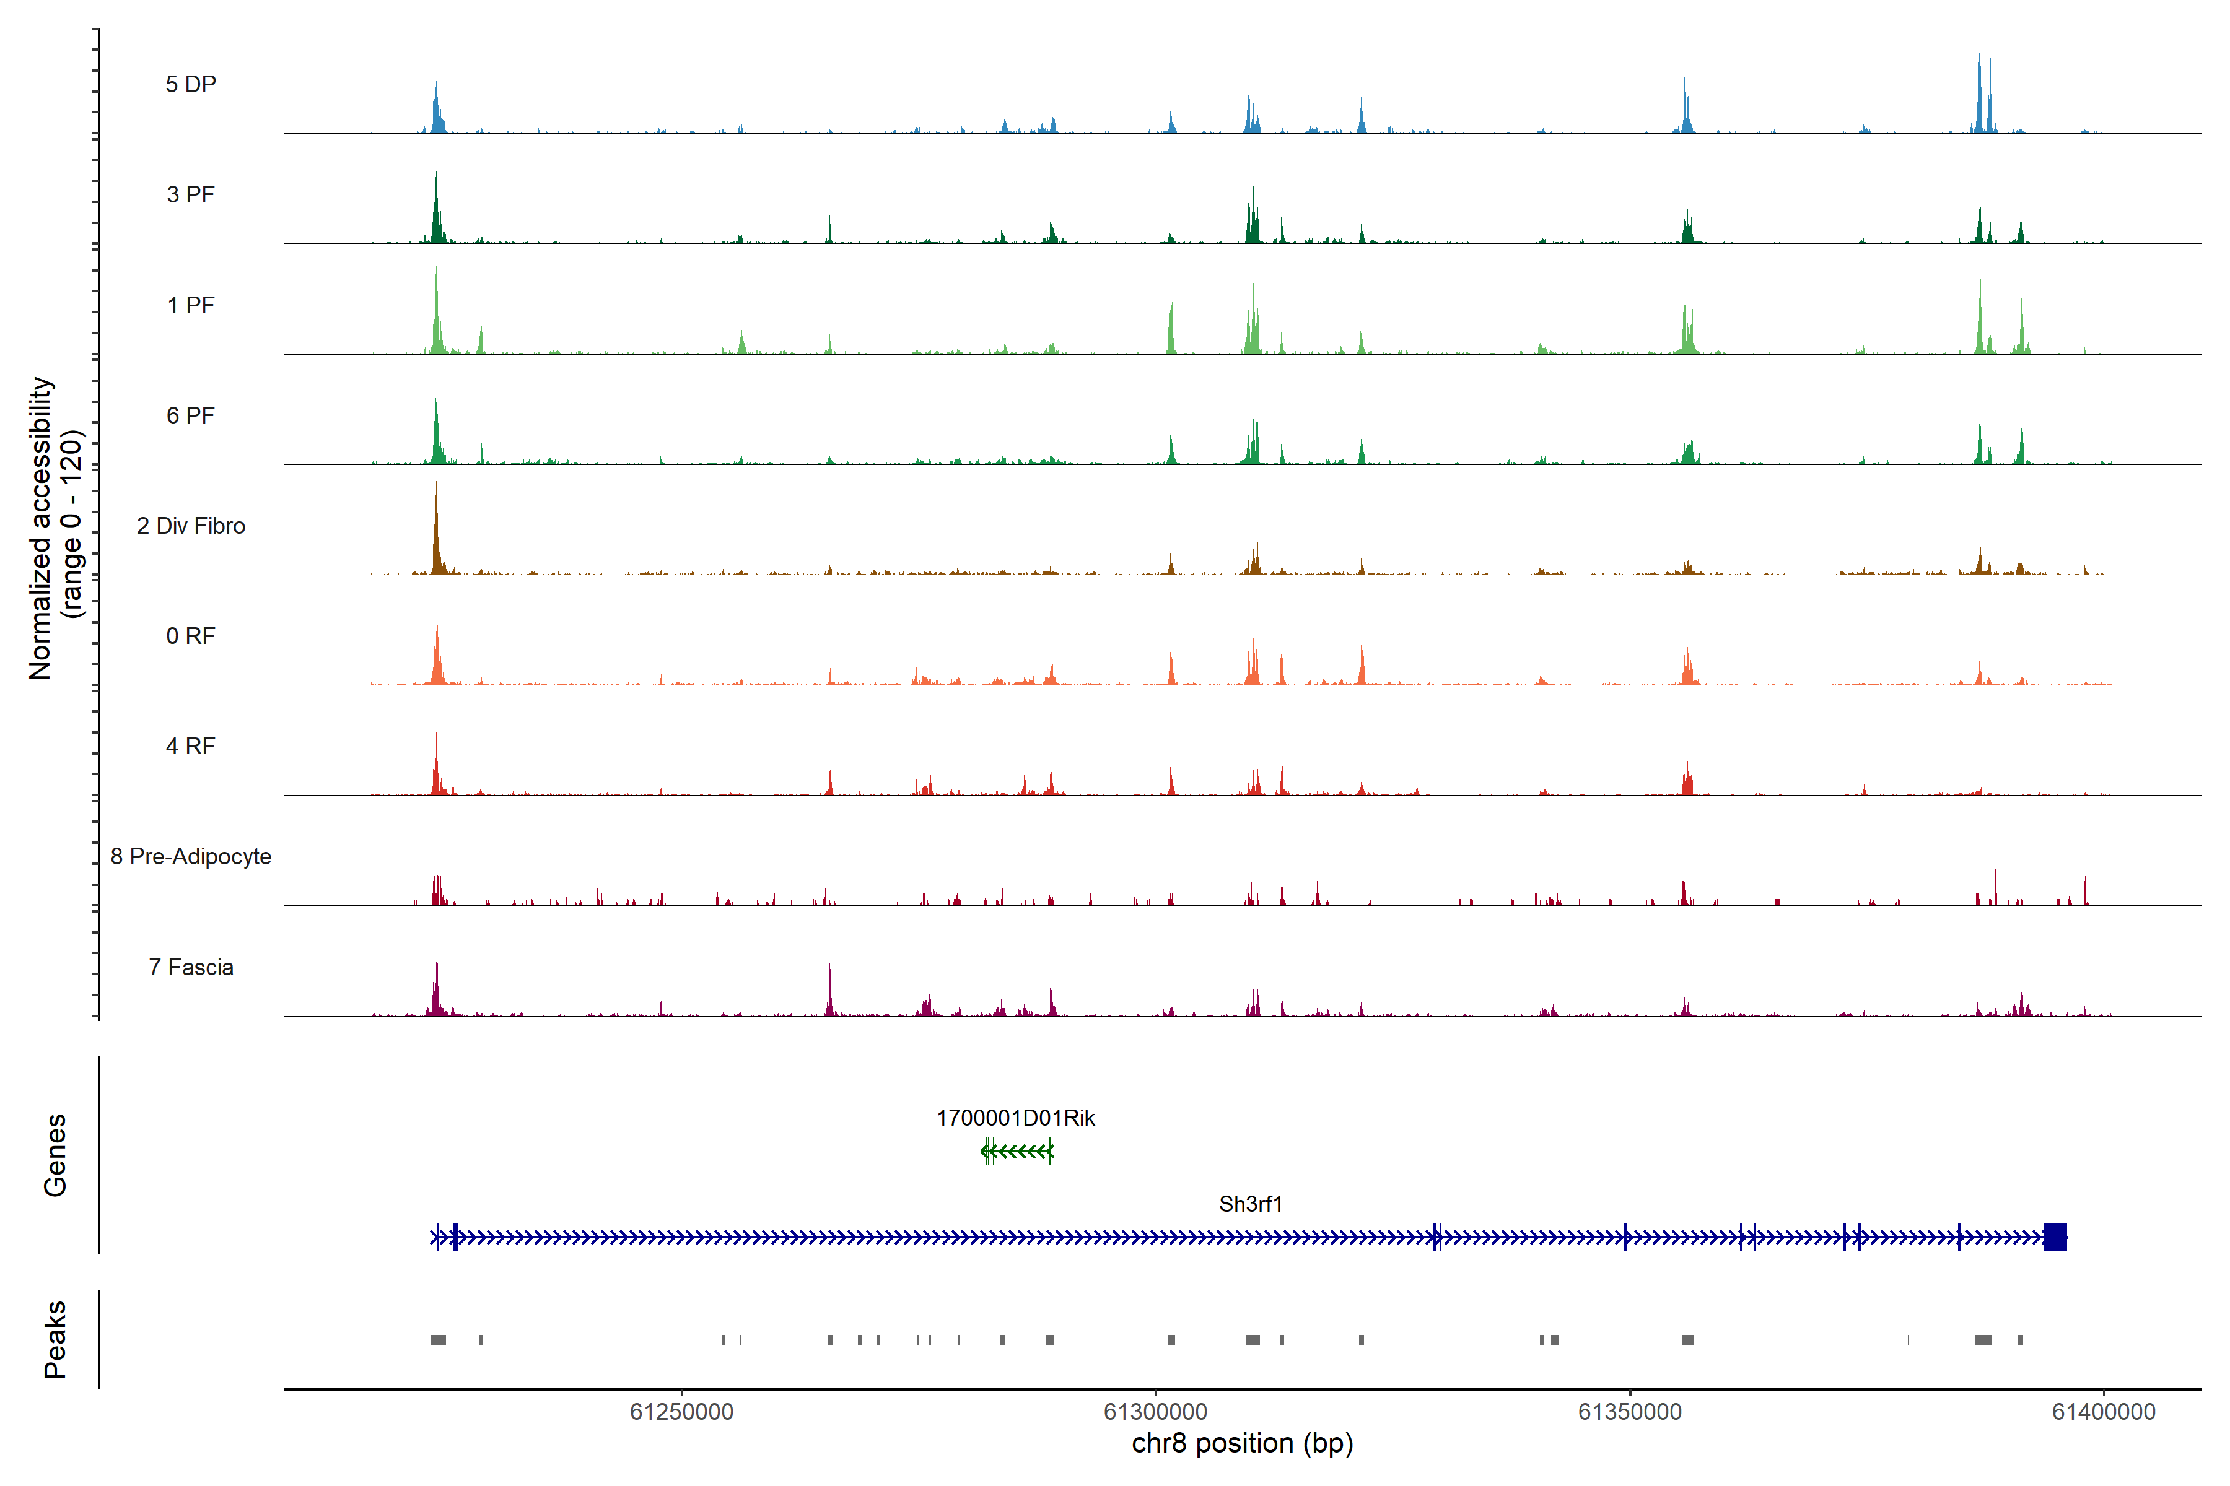The height and width of the screenshot is (1486, 2230).
Task: Select the 7 Fascia track label
Action: pos(191,968)
